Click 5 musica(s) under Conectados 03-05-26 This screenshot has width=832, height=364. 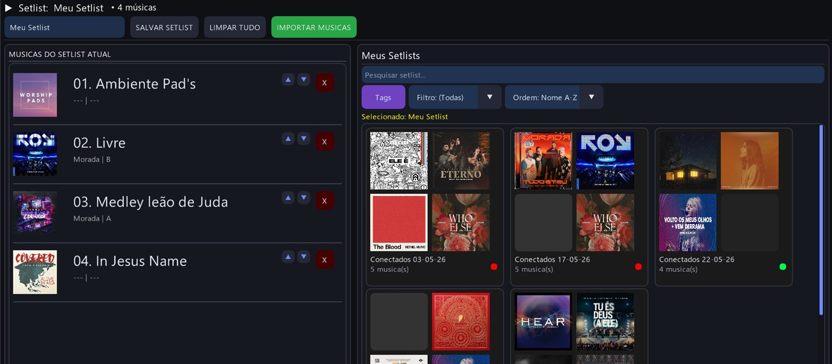pos(390,269)
